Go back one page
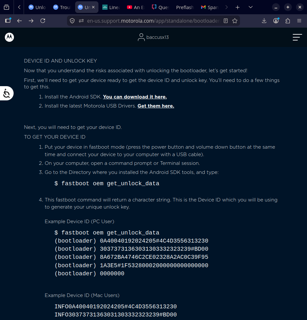The image size is (307, 320). click(x=19, y=21)
